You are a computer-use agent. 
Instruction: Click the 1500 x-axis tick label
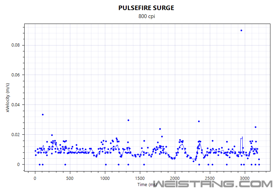[140, 178]
